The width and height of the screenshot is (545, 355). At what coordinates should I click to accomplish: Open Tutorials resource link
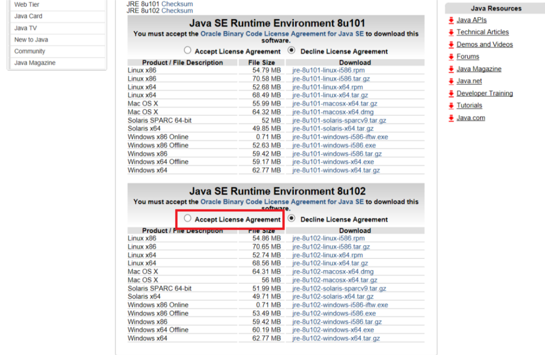point(469,105)
